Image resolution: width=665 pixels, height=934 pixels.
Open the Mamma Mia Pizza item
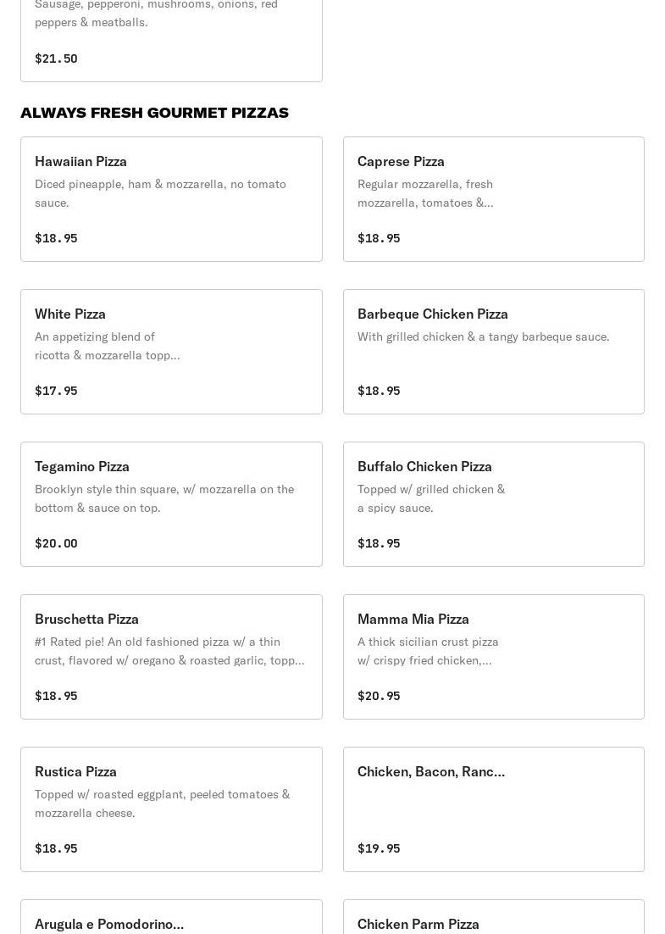pyautogui.click(x=493, y=657)
